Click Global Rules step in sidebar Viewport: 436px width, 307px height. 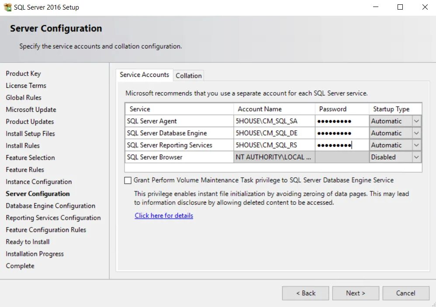pyautogui.click(x=23, y=97)
